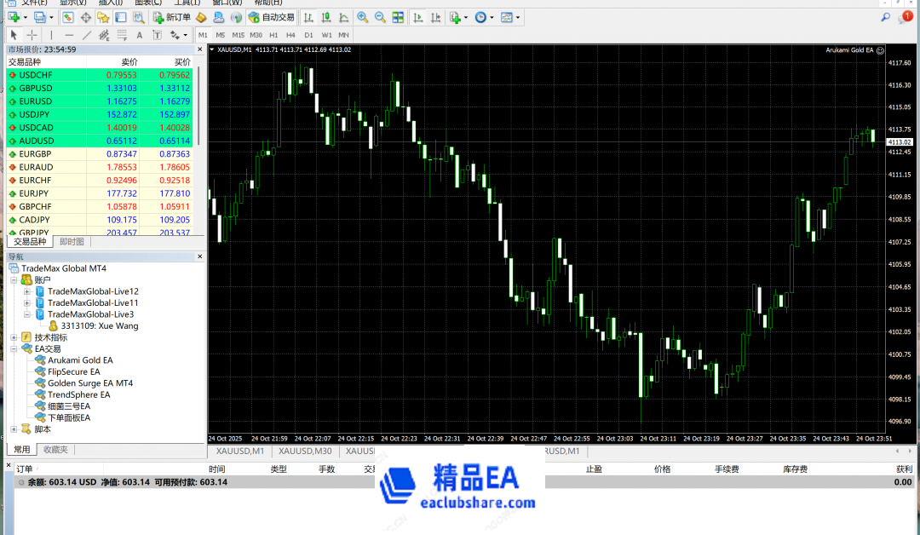This screenshot has height=535, width=920.
Task: Toggle the Market Watch window icon
Action: click(68, 18)
